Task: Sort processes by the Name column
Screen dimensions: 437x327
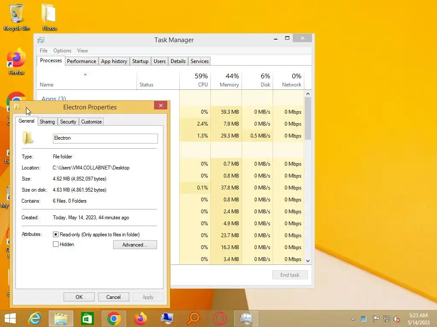Action: coord(87,80)
